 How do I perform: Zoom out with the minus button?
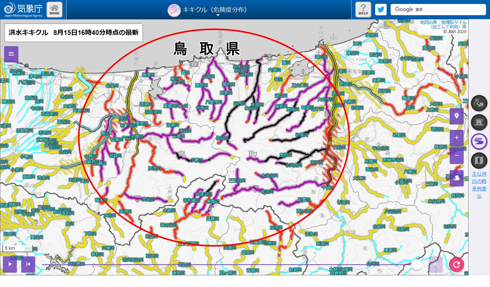click(457, 156)
